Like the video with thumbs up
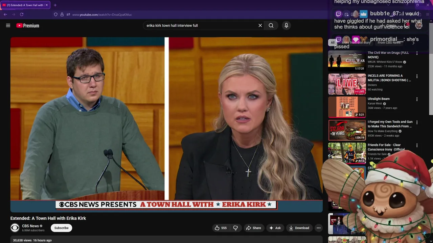The height and width of the screenshot is (243, 433). (221, 228)
